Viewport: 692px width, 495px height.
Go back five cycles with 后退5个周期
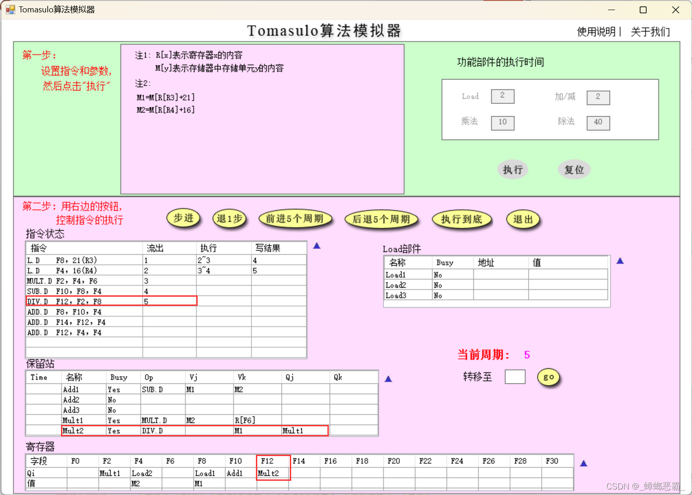[381, 219]
